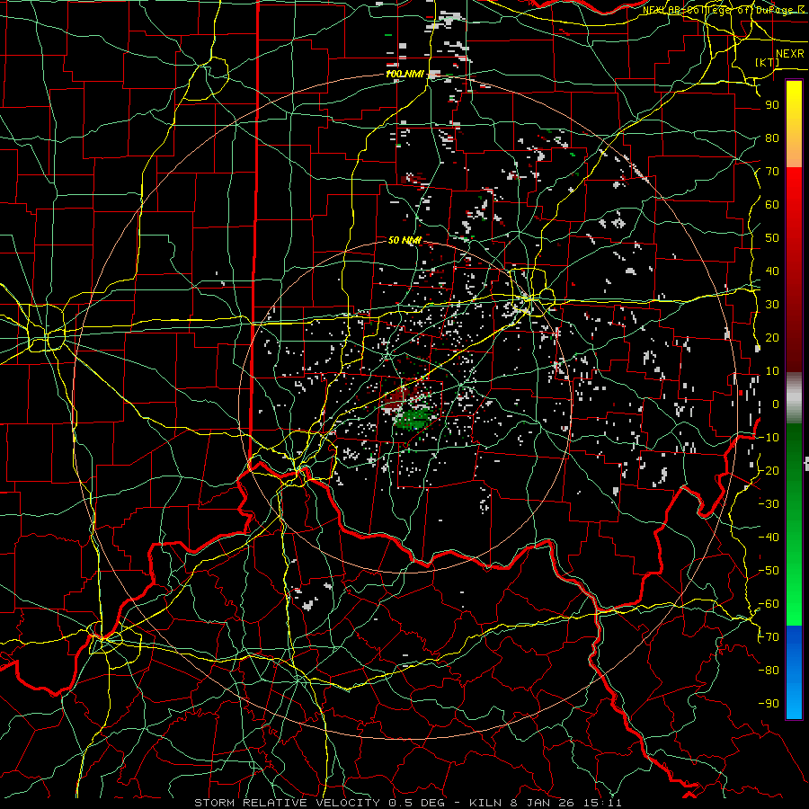Screen dimensions: 809x809
Task: Click the positive 30 knot scale value
Action: pos(772,305)
